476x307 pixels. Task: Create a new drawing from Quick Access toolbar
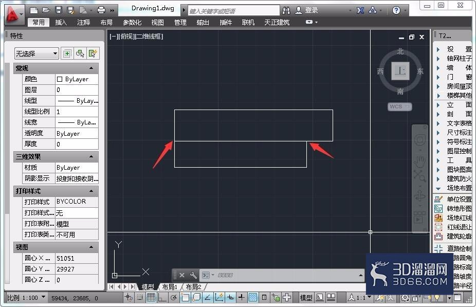pos(34,10)
